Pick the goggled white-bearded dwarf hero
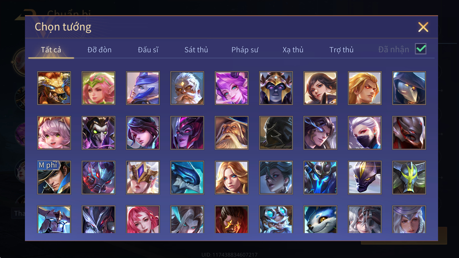Viewport: 459px width, 258px height. pyautogui.click(x=276, y=219)
